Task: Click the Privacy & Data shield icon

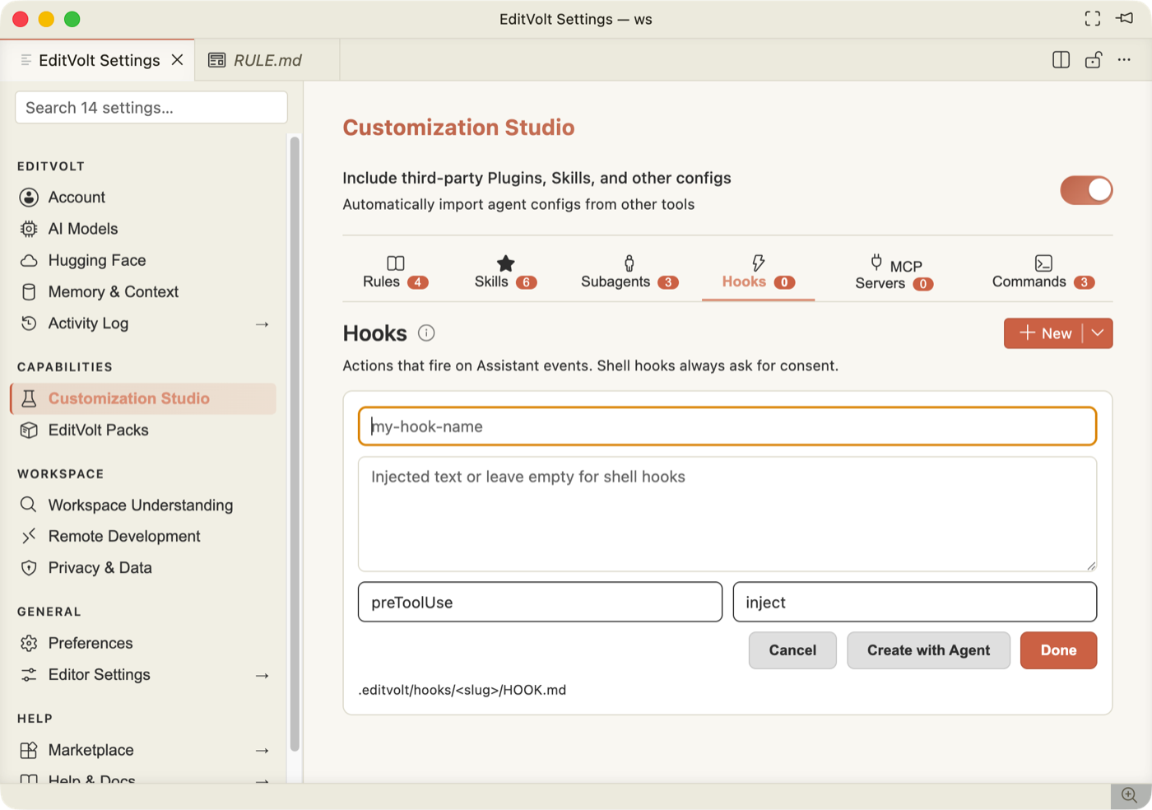Action: point(29,568)
